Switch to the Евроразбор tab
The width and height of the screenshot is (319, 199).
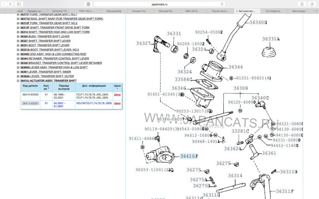tap(114, 11)
